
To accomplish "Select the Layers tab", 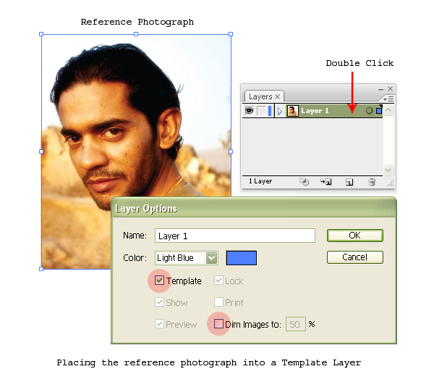I will tap(260, 96).
